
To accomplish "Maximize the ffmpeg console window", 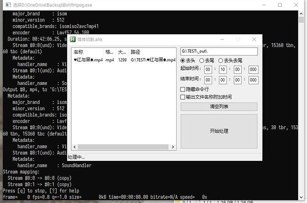I will click(x=280, y=5).
